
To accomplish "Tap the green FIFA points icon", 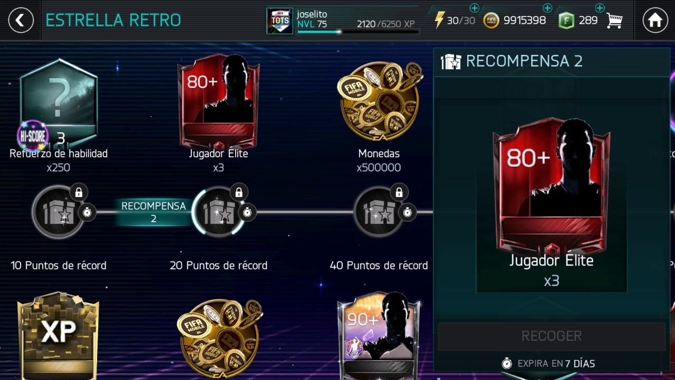I will 566,21.
